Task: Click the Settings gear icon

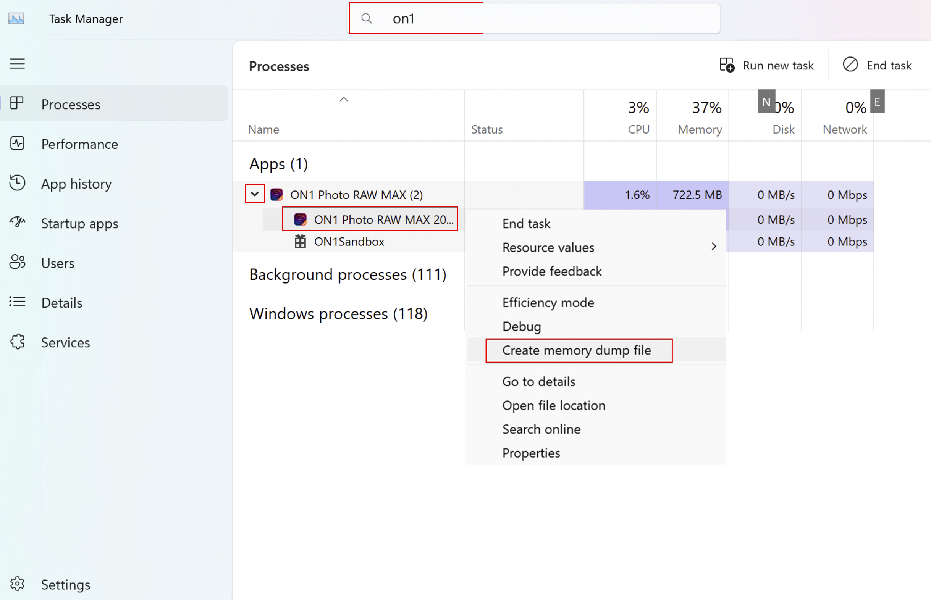Action: (x=17, y=584)
